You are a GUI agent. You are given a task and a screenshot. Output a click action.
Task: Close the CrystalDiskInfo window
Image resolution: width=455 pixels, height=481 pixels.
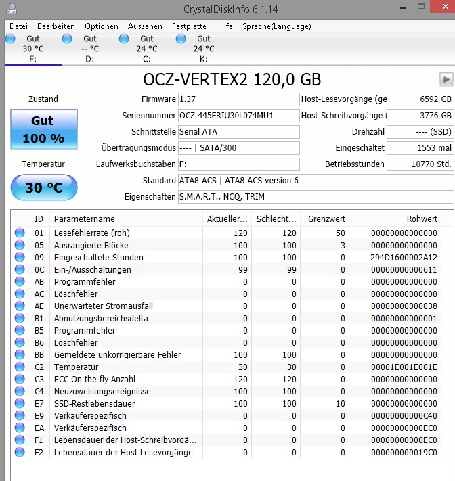tap(444, 7)
